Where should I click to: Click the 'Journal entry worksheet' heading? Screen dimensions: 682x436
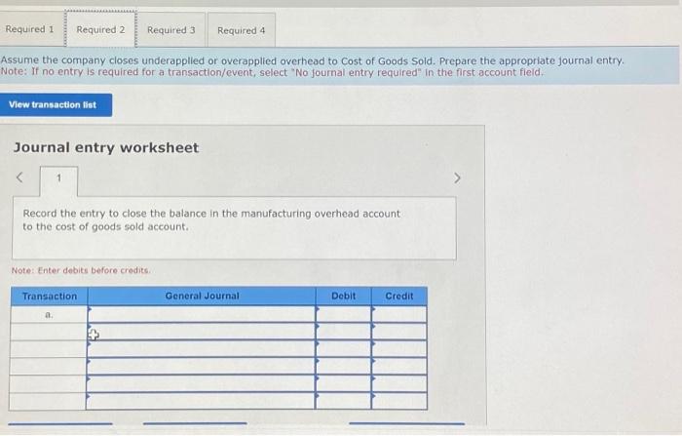coord(106,147)
